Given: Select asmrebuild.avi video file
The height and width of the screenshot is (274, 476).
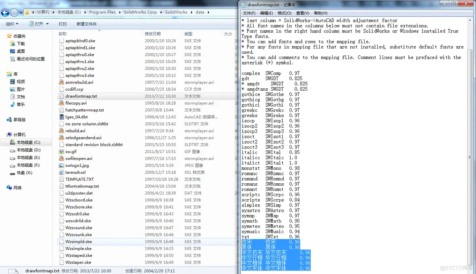Looking at the screenshot, I should click(79, 82).
